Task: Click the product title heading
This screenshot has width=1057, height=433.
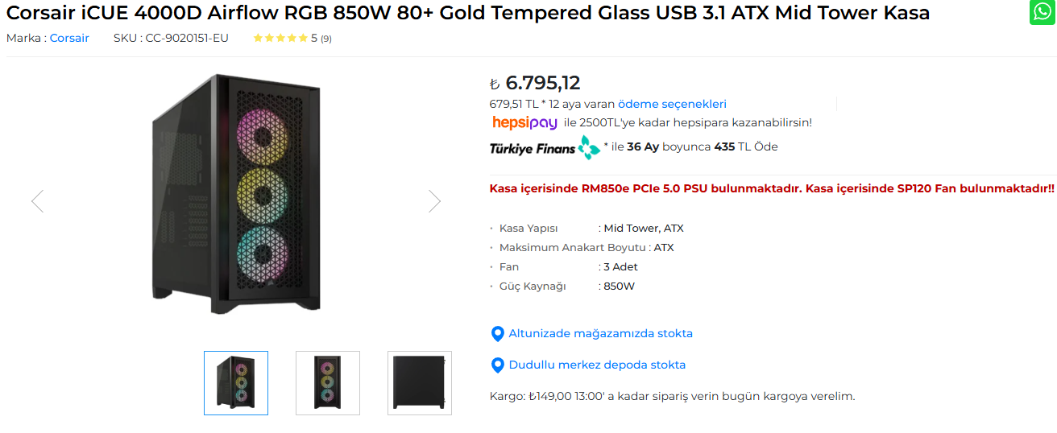Action: tap(468, 13)
